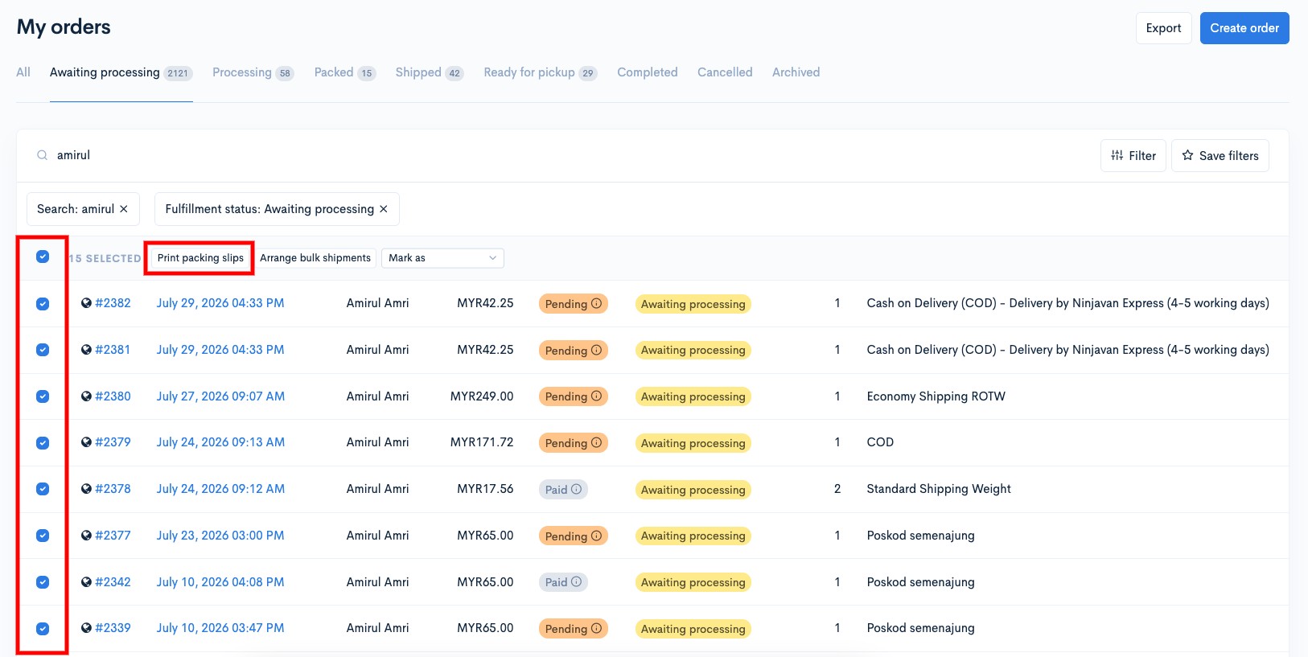This screenshot has height=657, width=1308.
Task: Open the Ready for pickup tab
Action: (x=540, y=72)
